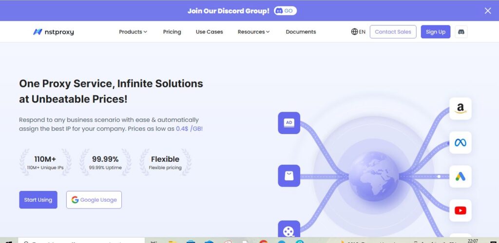499x243 pixels.
Task: Open the EN language selector
Action: tap(358, 32)
